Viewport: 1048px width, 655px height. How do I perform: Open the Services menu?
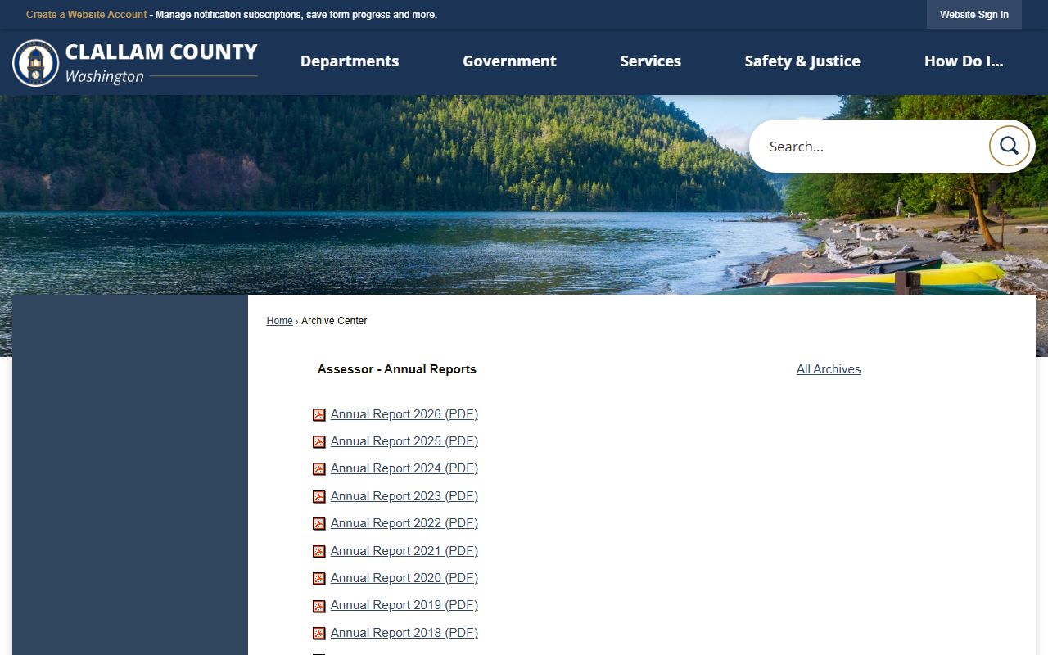point(650,61)
